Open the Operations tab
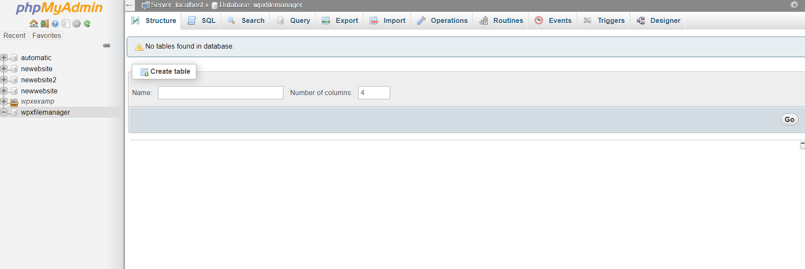 coord(442,20)
